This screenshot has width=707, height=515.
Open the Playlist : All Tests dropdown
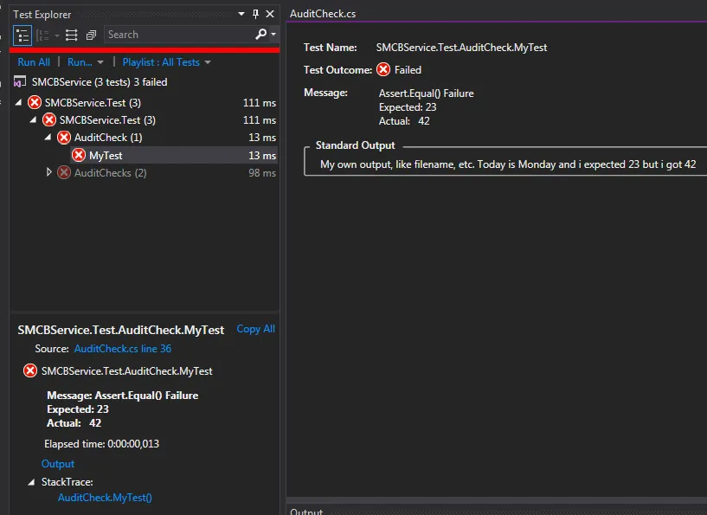click(166, 62)
